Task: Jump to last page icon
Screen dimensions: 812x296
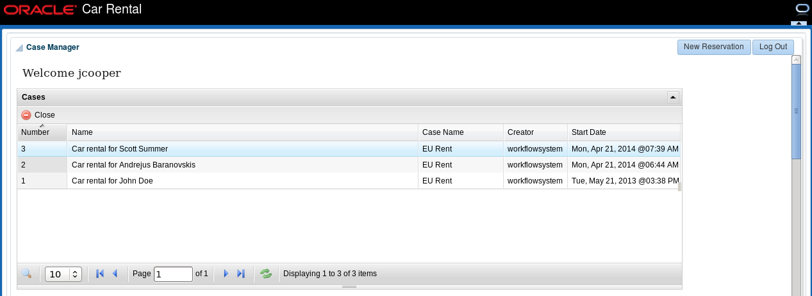Action: coord(241,274)
